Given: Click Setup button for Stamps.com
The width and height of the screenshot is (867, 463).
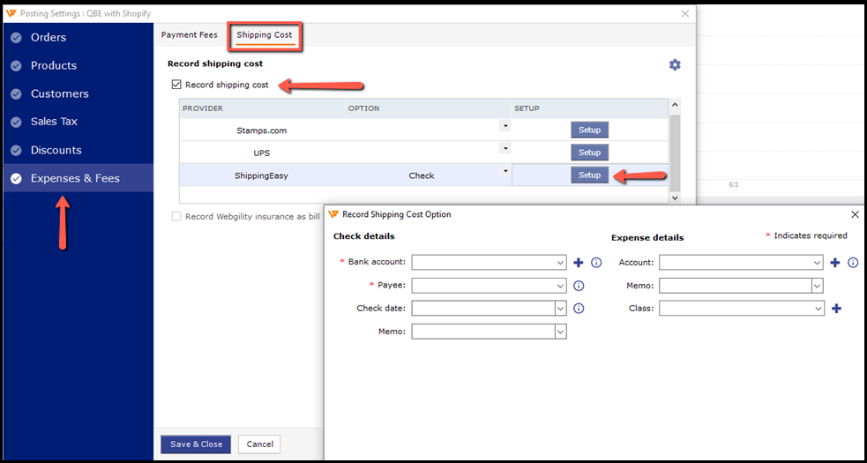Looking at the screenshot, I should pos(589,131).
